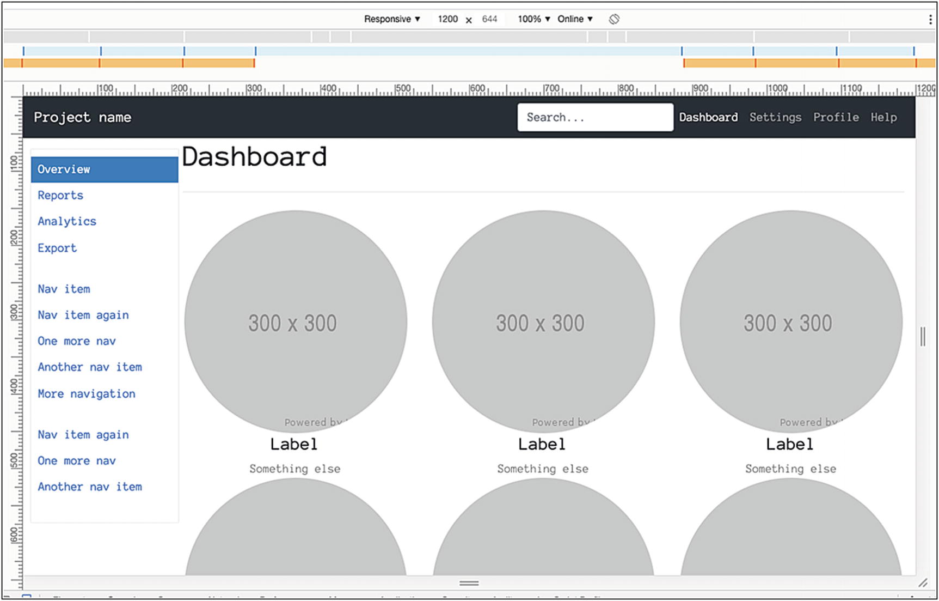This screenshot has width=939, height=601.
Task: Click the right edge viewport resize handle
Action: pyautogui.click(x=923, y=337)
